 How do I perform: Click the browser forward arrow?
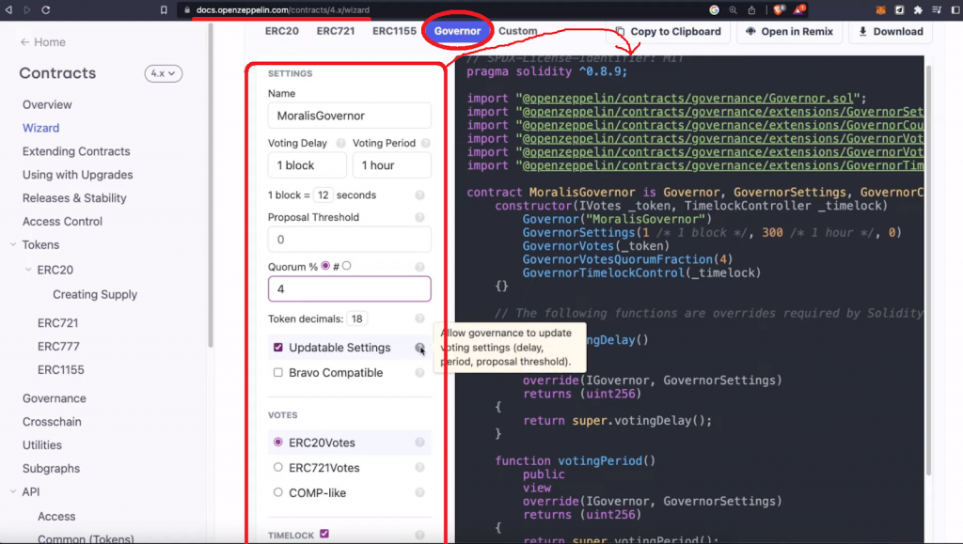(27, 9)
